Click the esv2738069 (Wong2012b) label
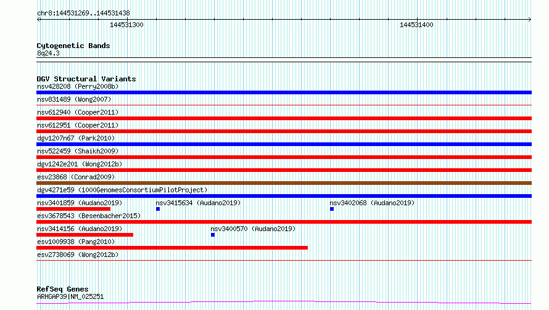Viewport: 549px width, 310px height. (78, 255)
